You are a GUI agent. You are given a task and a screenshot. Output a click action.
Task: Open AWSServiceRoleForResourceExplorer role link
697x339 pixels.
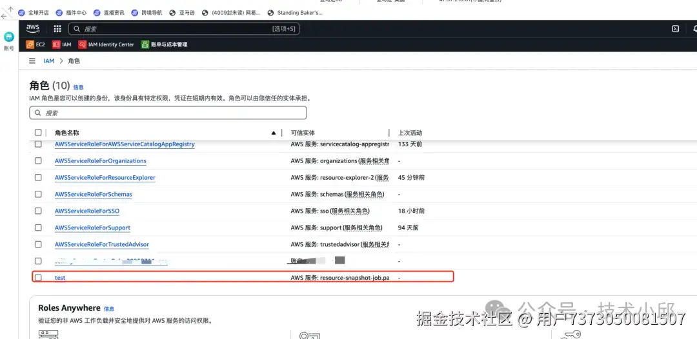tap(105, 177)
